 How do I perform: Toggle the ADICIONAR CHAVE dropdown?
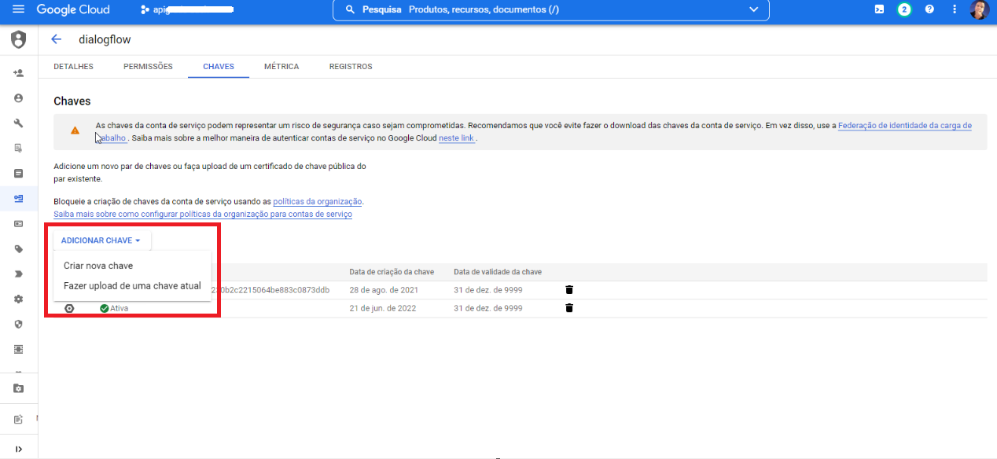tap(101, 241)
